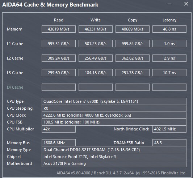
Task: Select the L1 Cache Write 501.25 GB/s box
Action: (96, 44)
